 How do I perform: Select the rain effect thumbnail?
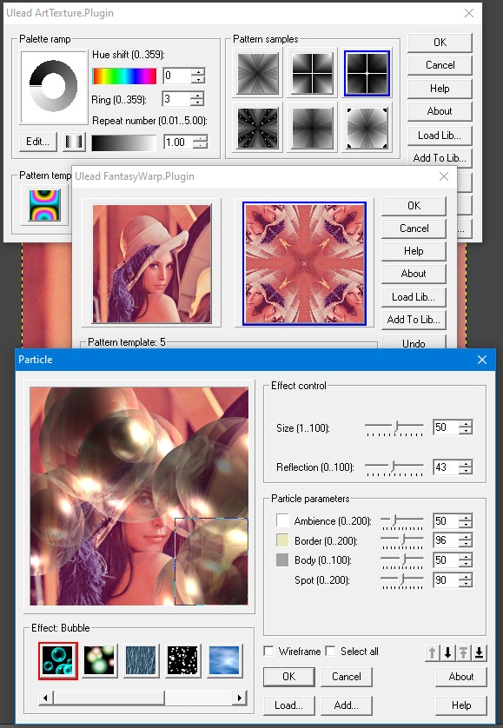[x=142, y=660]
